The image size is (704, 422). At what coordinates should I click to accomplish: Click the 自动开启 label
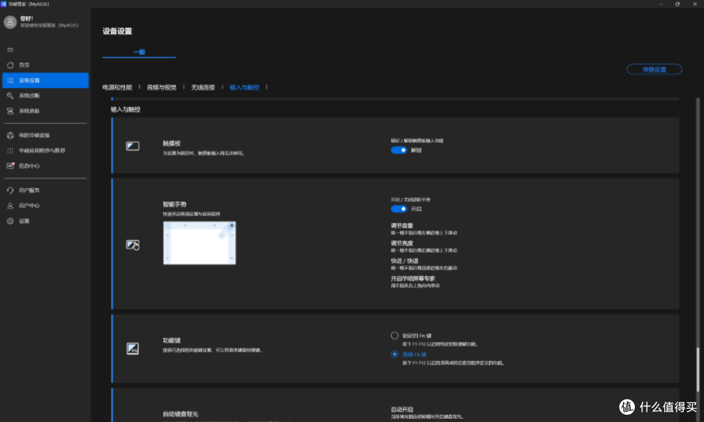[402, 409]
